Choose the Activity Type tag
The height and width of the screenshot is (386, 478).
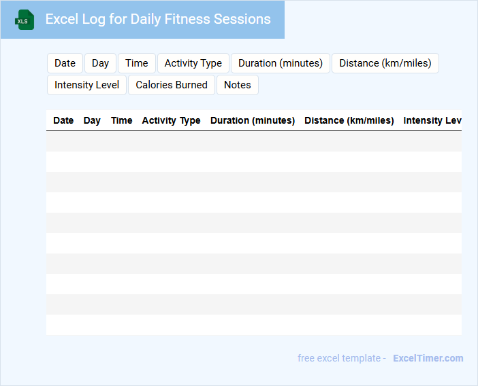click(193, 63)
